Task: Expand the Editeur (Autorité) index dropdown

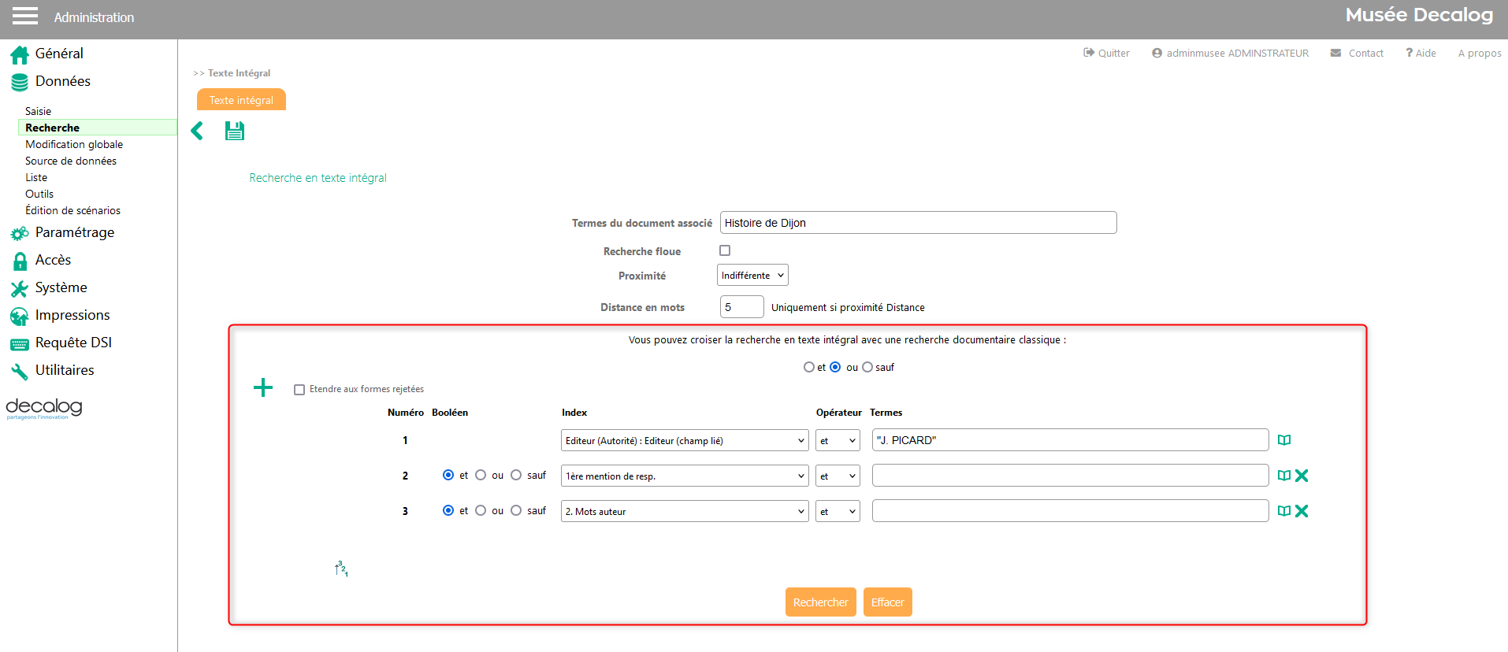Action: (684, 440)
